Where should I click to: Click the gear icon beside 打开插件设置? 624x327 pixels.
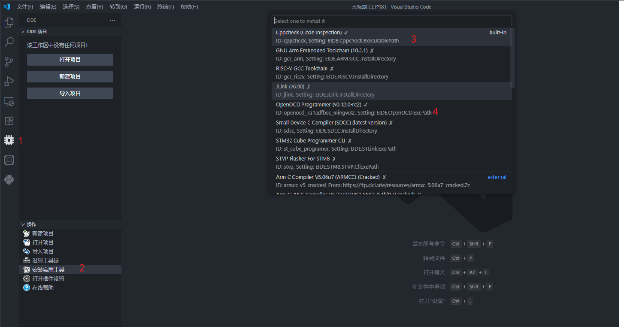pyautogui.click(x=27, y=279)
